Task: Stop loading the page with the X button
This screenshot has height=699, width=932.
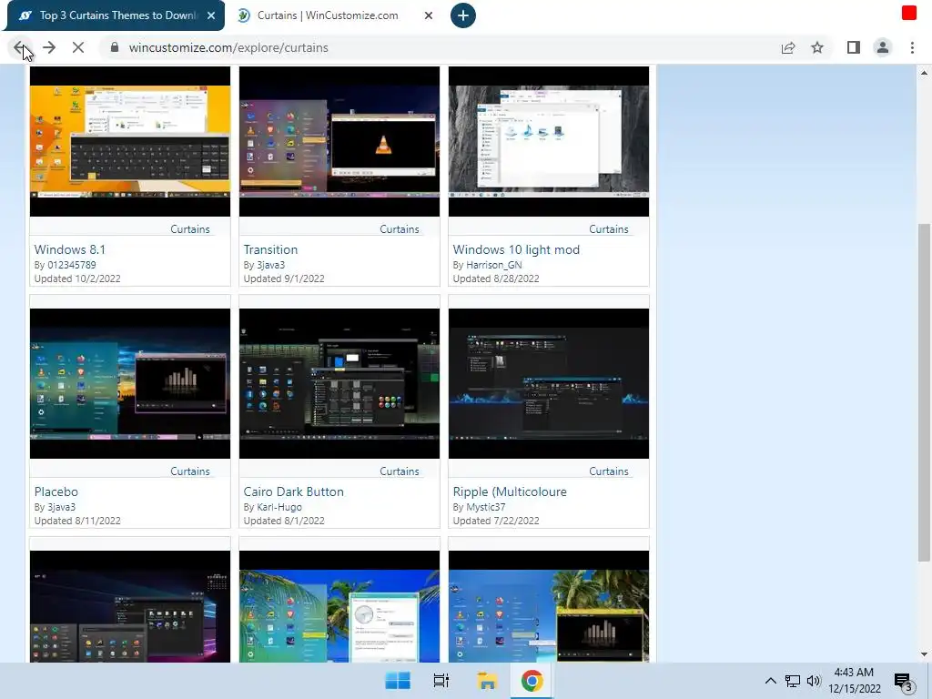Action: (78, 47)
